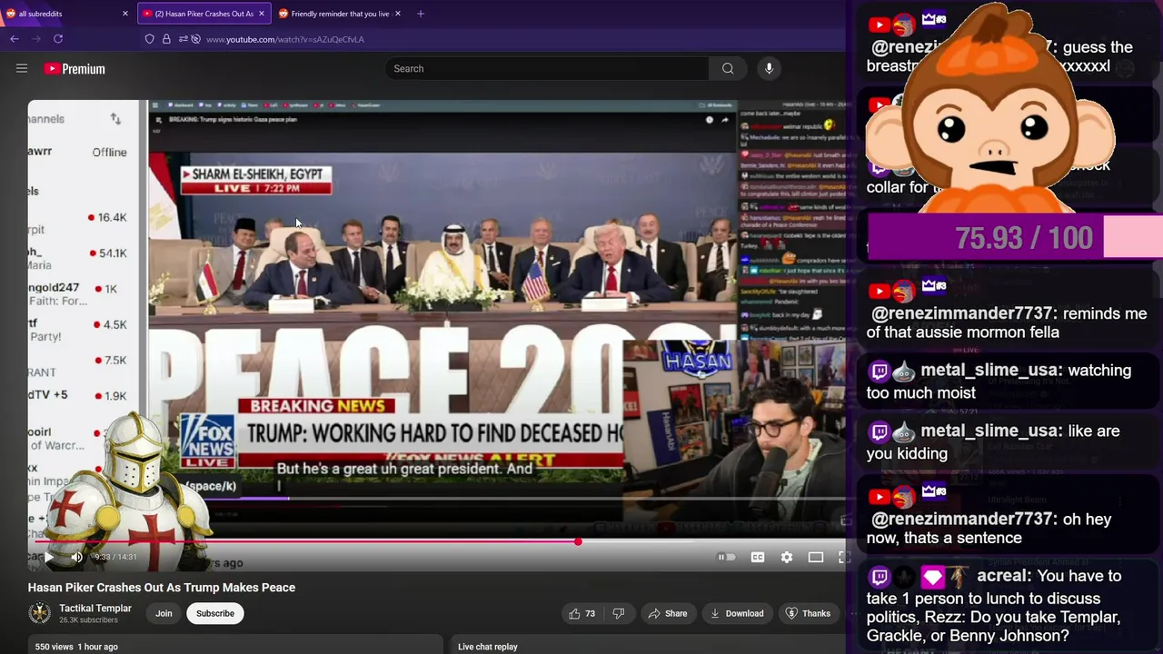Click the 75.93 / 100 goal progress bar
This screenshot has height=654, width=1163.
(x=1015, y=238)
